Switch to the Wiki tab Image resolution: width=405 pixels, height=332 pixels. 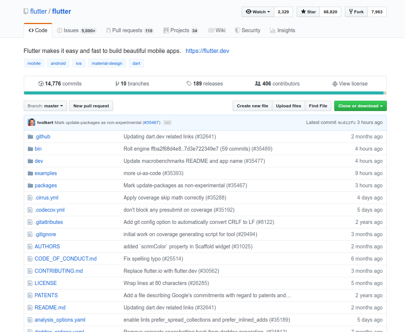tap(217, 30)
